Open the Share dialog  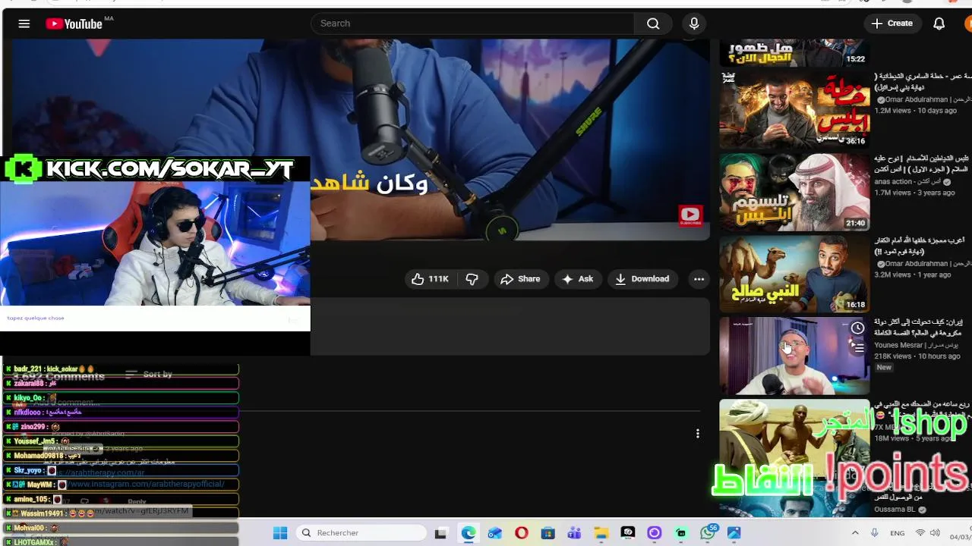[520, 279]
